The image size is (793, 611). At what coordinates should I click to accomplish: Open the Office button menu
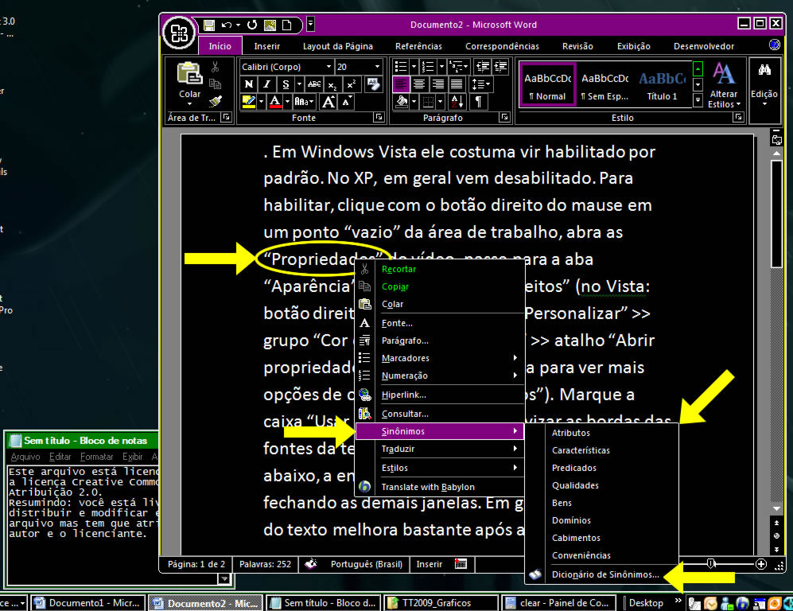coord(179,33)
